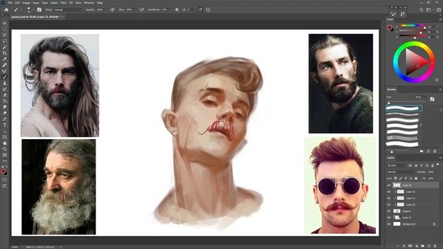Viewport: 443px width, 249px height.
Task: Open the Window menu
Action: [89, 3]
